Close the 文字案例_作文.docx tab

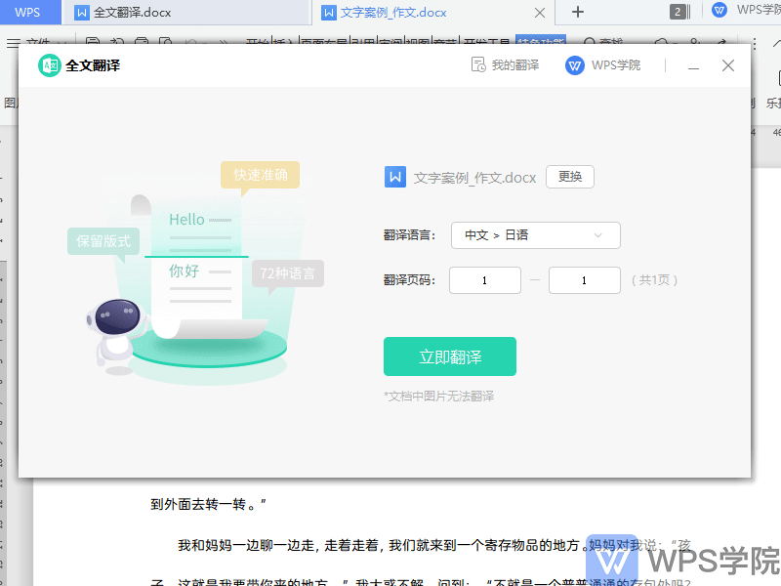tap(540, 13)
